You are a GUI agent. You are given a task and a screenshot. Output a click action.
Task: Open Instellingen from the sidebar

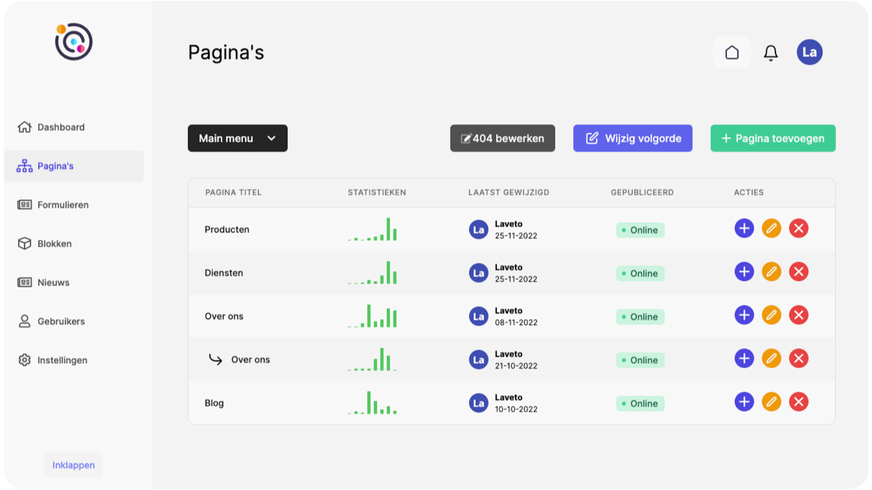click(x=62, y=360)
